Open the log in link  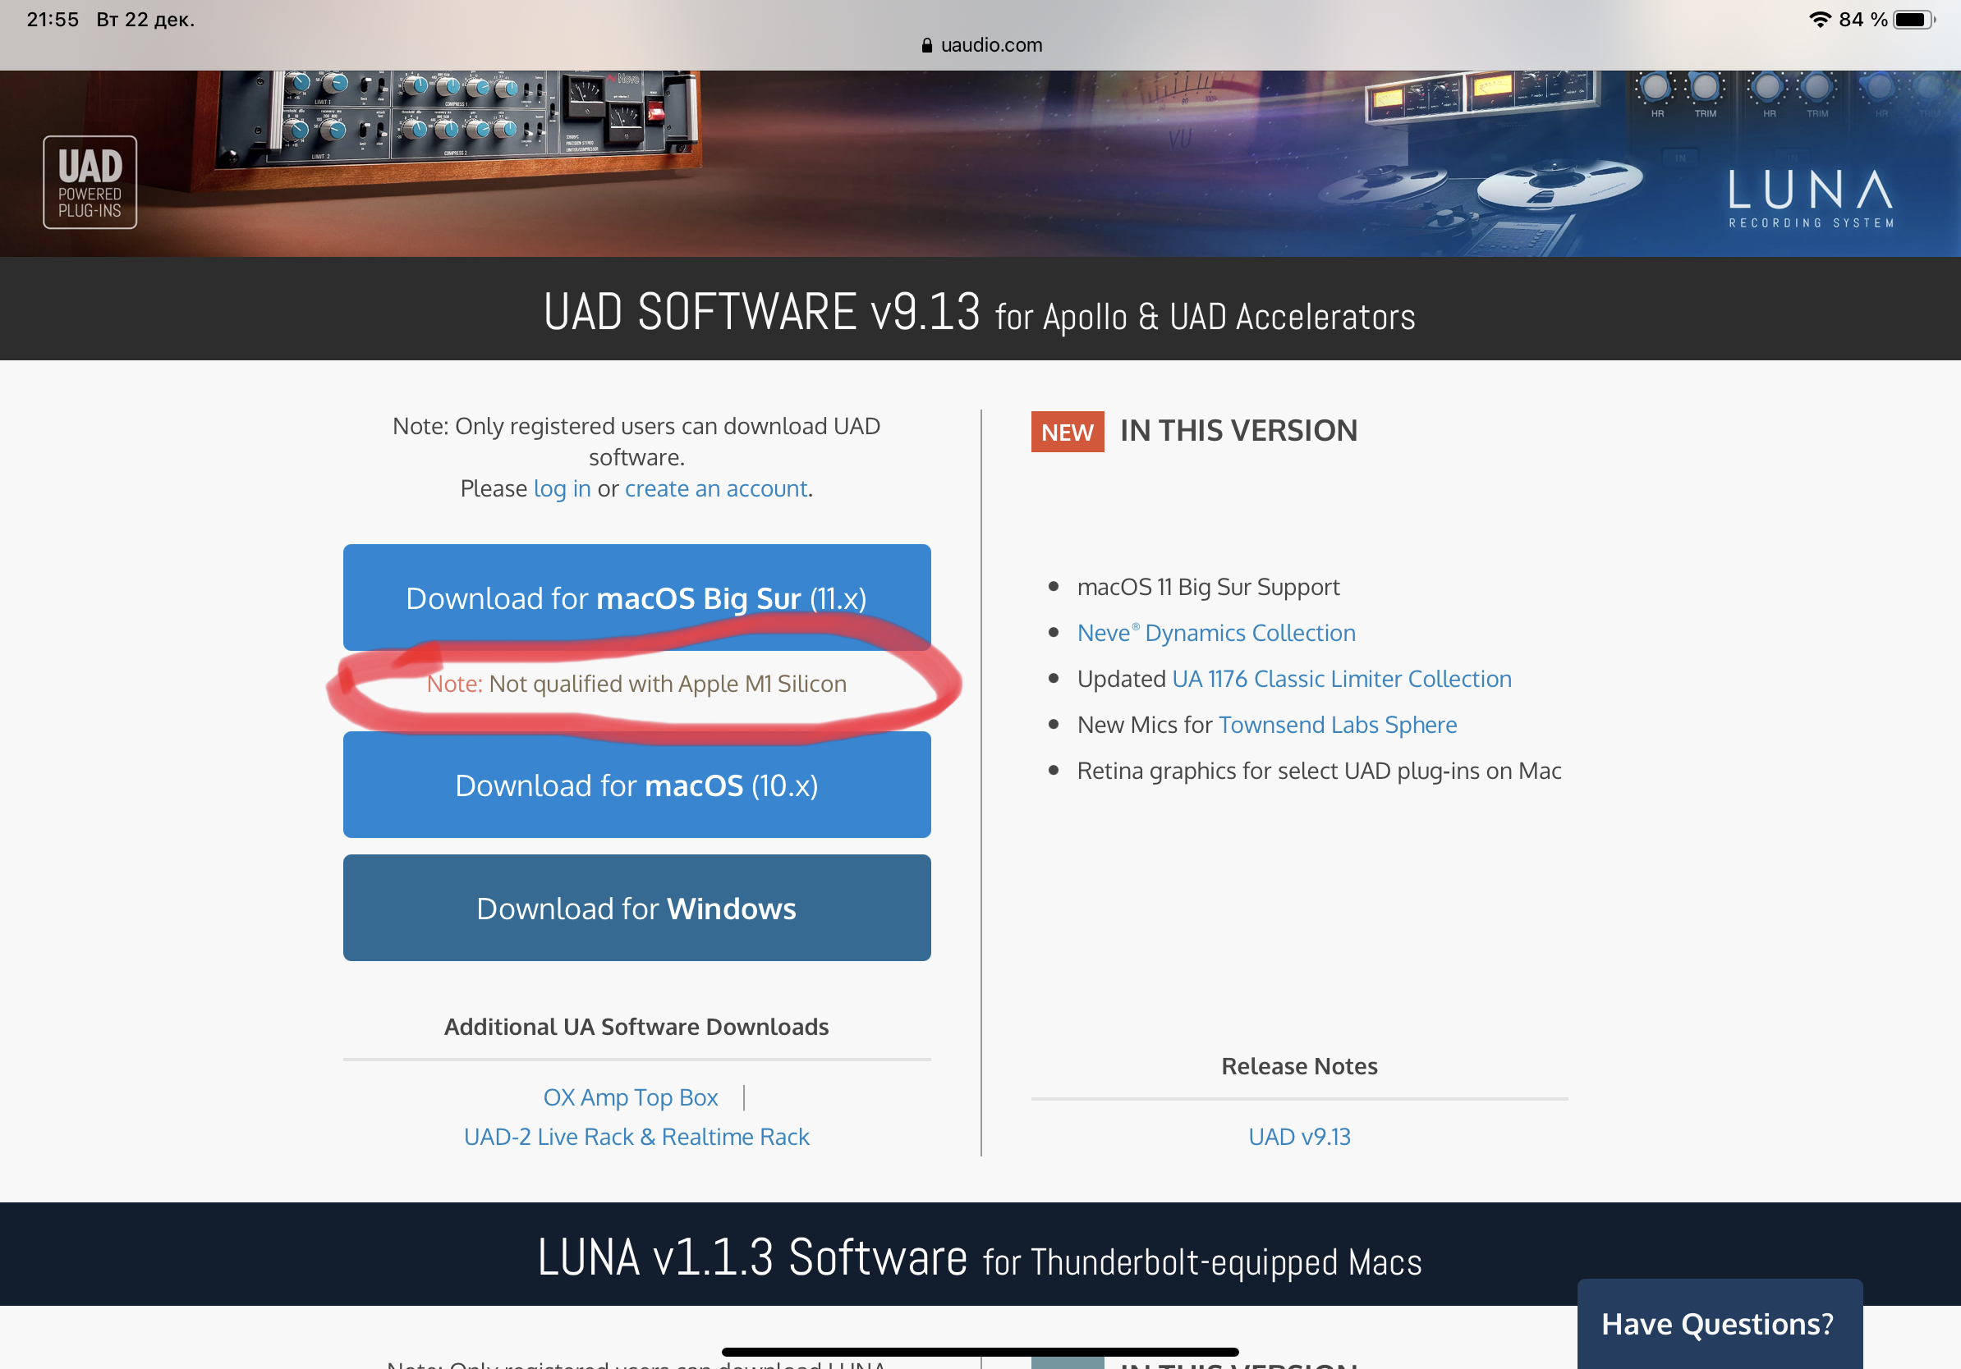pyautogui.click(x=561, y=489)
